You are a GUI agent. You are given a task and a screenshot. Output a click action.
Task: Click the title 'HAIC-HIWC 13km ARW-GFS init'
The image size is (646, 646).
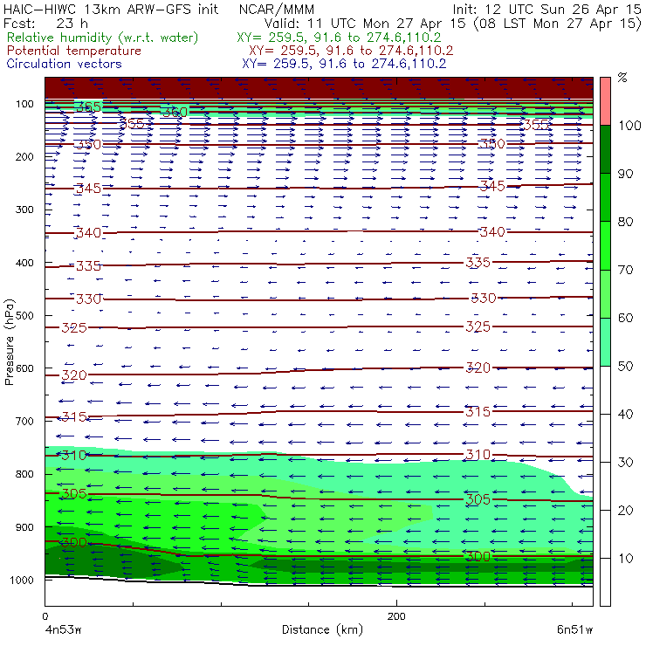pos(110,10)
